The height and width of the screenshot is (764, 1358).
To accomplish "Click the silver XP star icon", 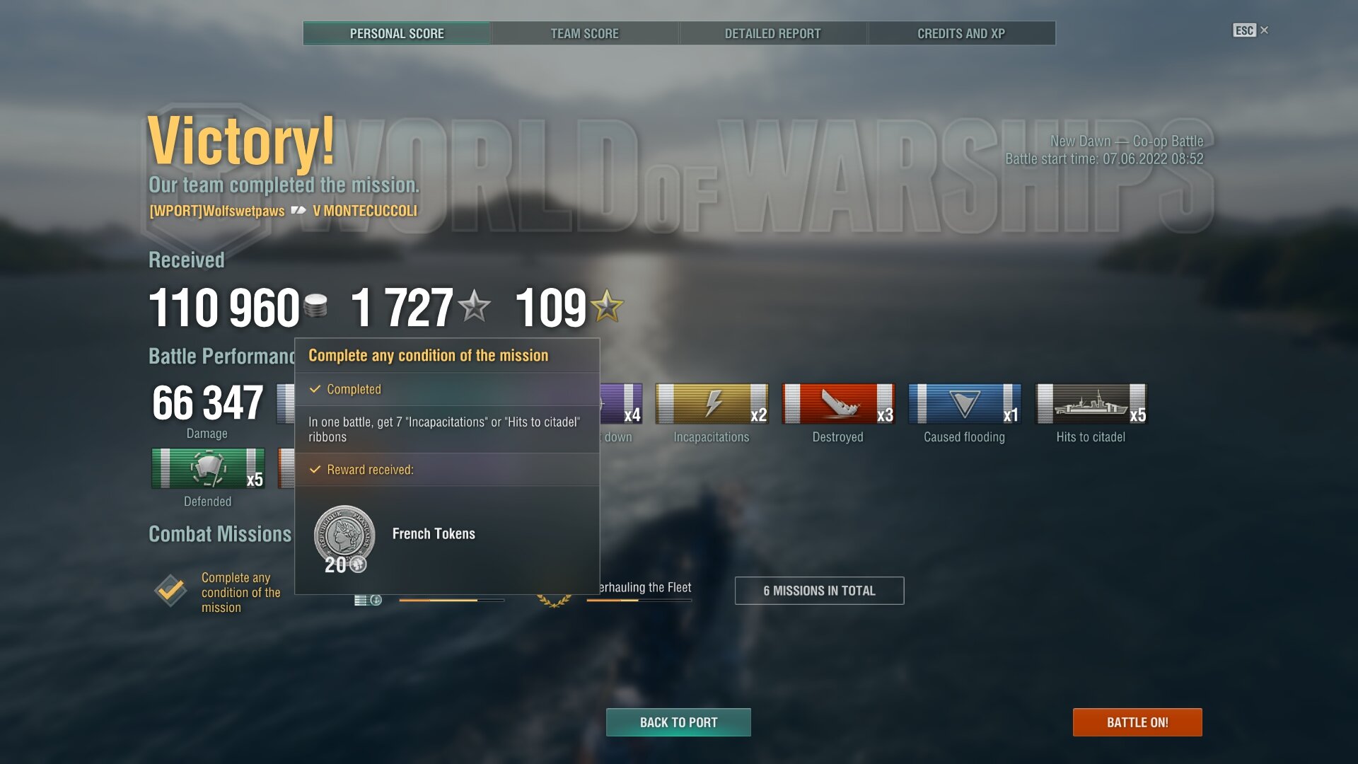I will tap(474, 306).
